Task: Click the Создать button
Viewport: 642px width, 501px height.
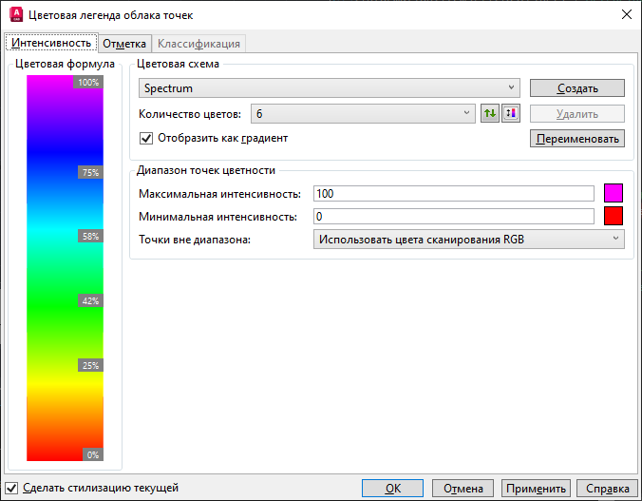Action: (x=577, y=88)
